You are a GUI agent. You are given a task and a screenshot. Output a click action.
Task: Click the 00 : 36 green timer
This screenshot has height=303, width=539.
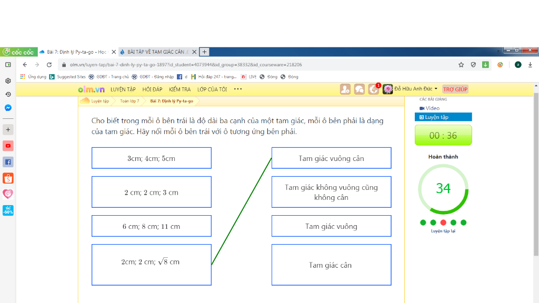pyautogui.click(x=443, y=135)
